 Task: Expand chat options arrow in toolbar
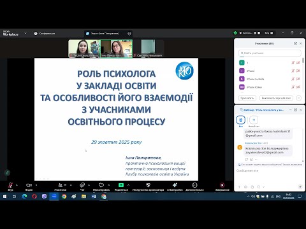pyautogui.click(x=89, y=185)
